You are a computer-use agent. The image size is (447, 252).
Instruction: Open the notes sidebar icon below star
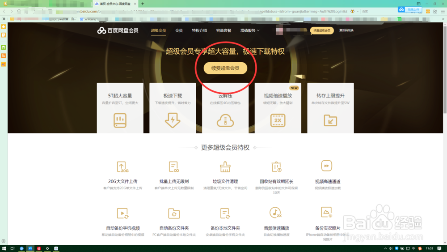coord(4,35)
